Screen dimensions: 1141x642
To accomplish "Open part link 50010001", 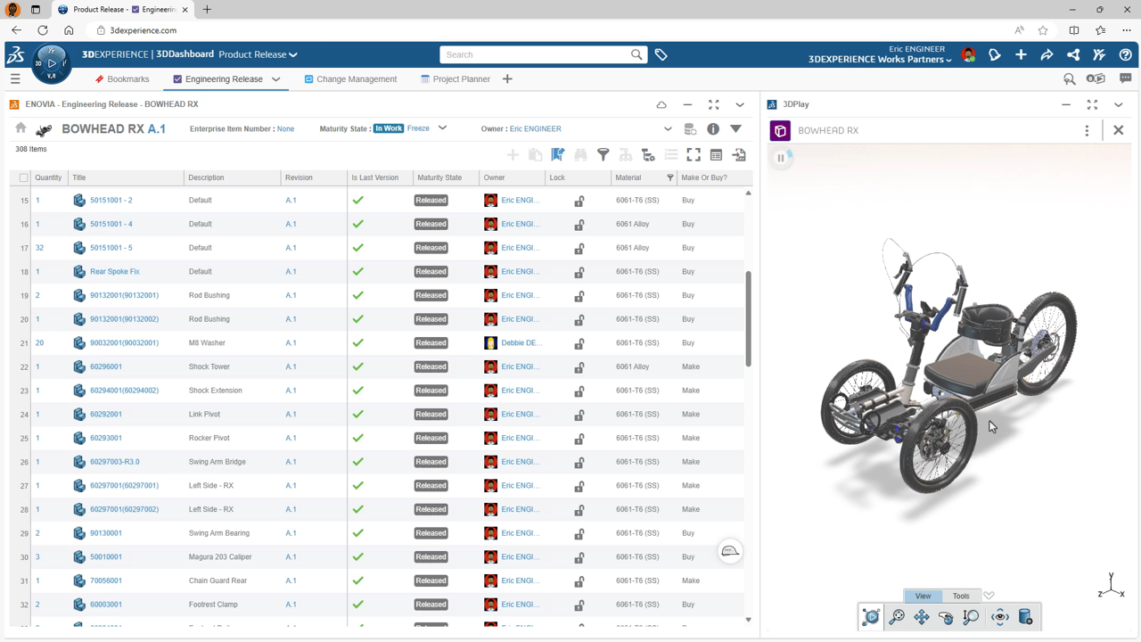I will pyautogui.click(x=106, y=557).
